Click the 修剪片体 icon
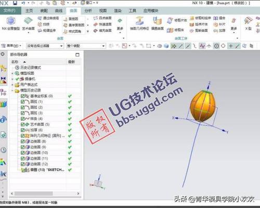Screen dimensions: 260x208 170,20
